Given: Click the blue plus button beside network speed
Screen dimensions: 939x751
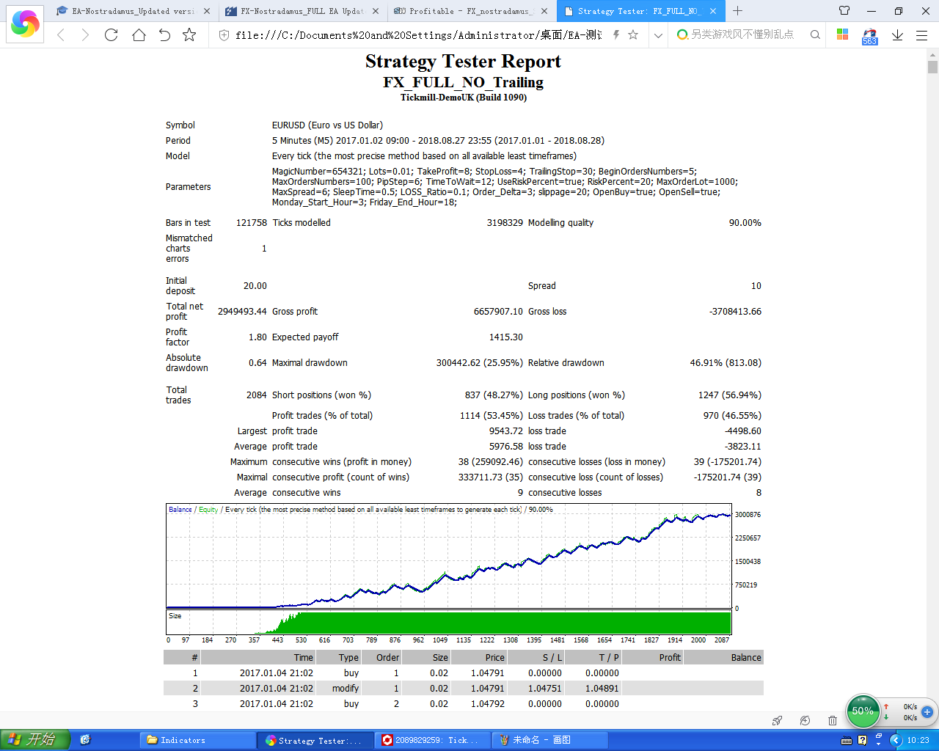Looking at the screenshot, I should [927, 711].
